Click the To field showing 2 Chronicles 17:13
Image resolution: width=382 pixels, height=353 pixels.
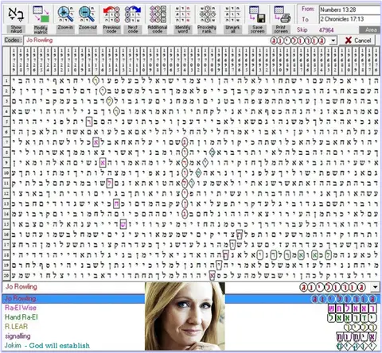350,19
